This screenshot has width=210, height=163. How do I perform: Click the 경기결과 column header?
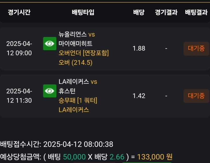[x=166, y=12]
